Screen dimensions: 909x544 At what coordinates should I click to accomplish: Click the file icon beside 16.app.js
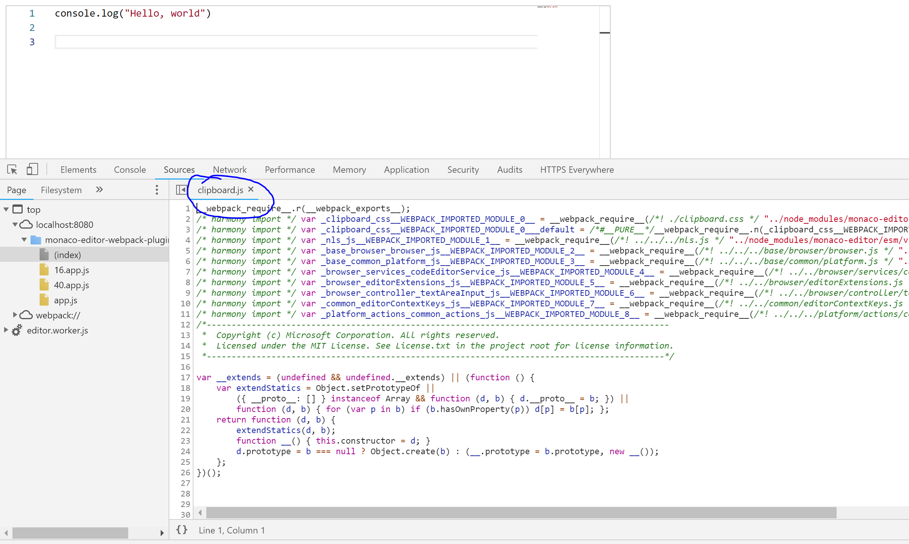point(45,270)
